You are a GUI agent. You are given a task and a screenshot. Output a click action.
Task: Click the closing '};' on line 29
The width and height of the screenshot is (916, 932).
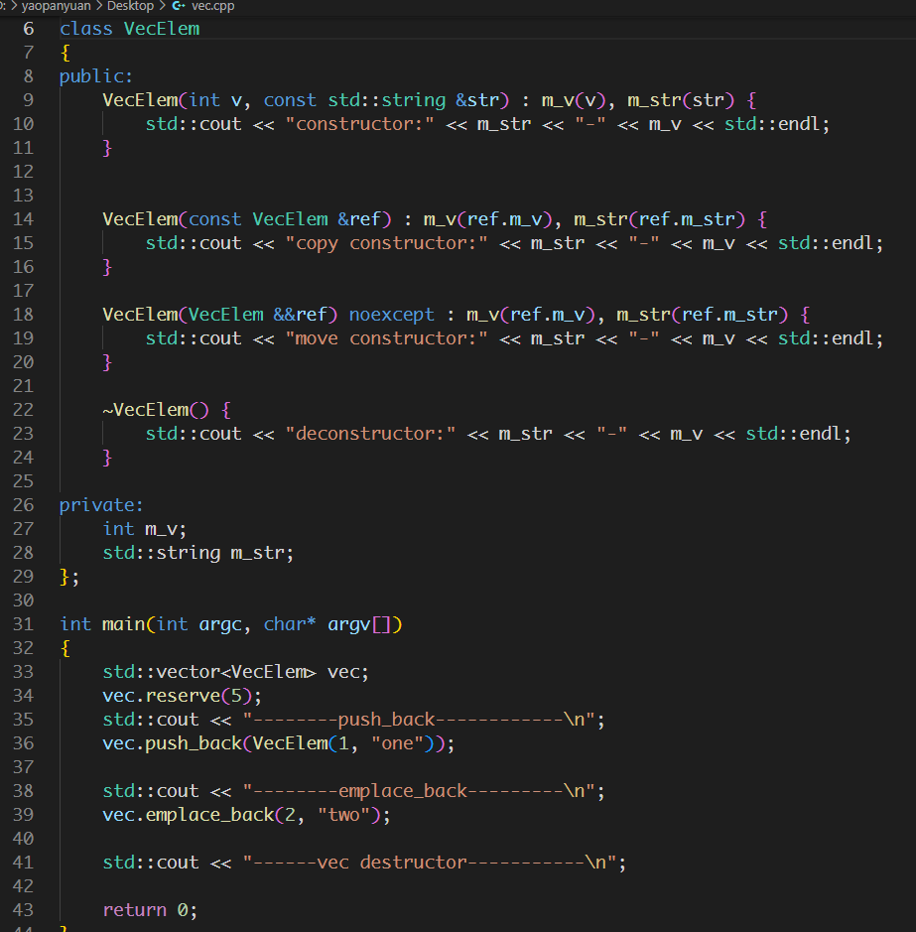coord(69,577)
